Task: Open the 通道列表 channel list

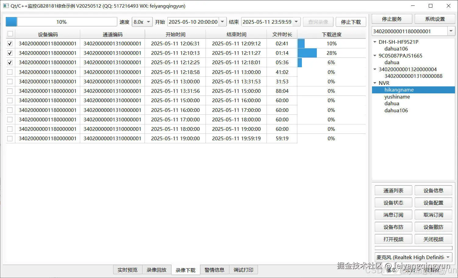Action: click(x=393, y=190)
